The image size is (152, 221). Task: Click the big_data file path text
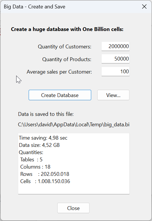coord(74,125)
